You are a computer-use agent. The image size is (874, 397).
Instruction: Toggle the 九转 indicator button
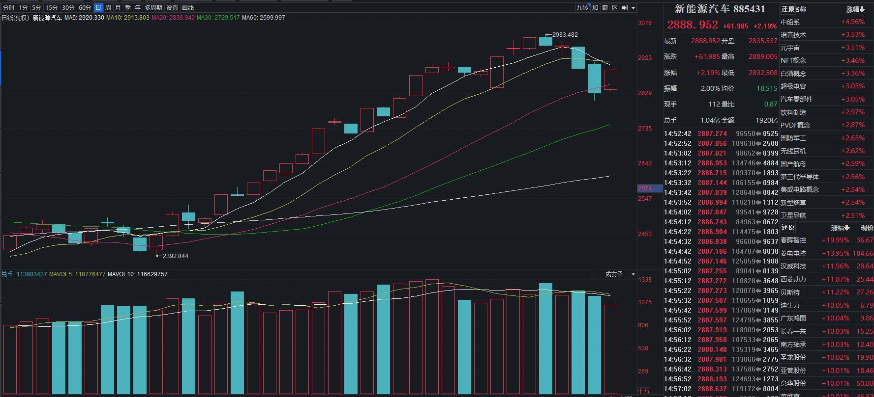(582, 8)
